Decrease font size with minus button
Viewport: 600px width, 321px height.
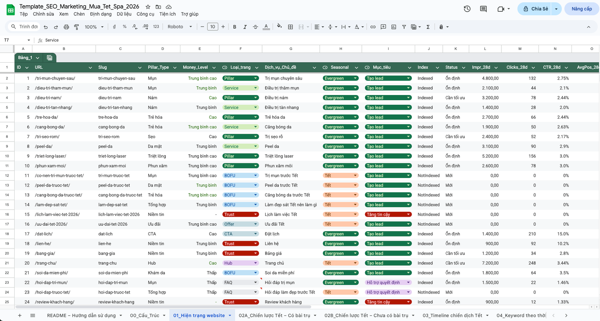(x=202, y=27)
